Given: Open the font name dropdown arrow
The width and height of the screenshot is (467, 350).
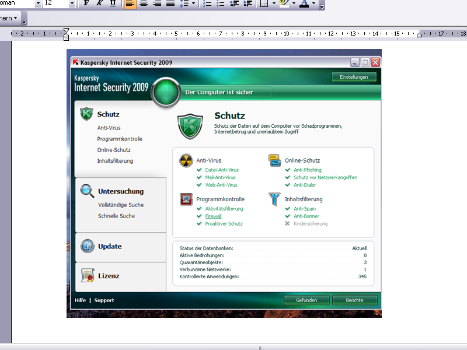Looking at the screenshot, I should pos(38,3).
